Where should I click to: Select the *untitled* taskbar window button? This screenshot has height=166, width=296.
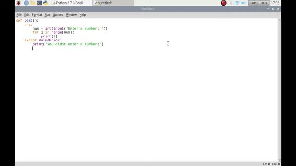coord(113,3)
